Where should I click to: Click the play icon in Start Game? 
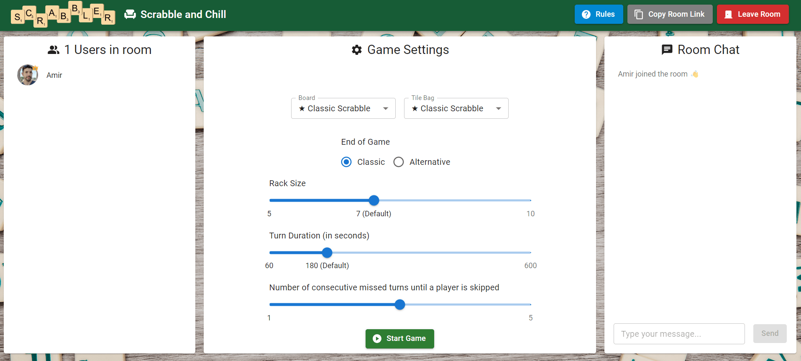pos(377,338)
